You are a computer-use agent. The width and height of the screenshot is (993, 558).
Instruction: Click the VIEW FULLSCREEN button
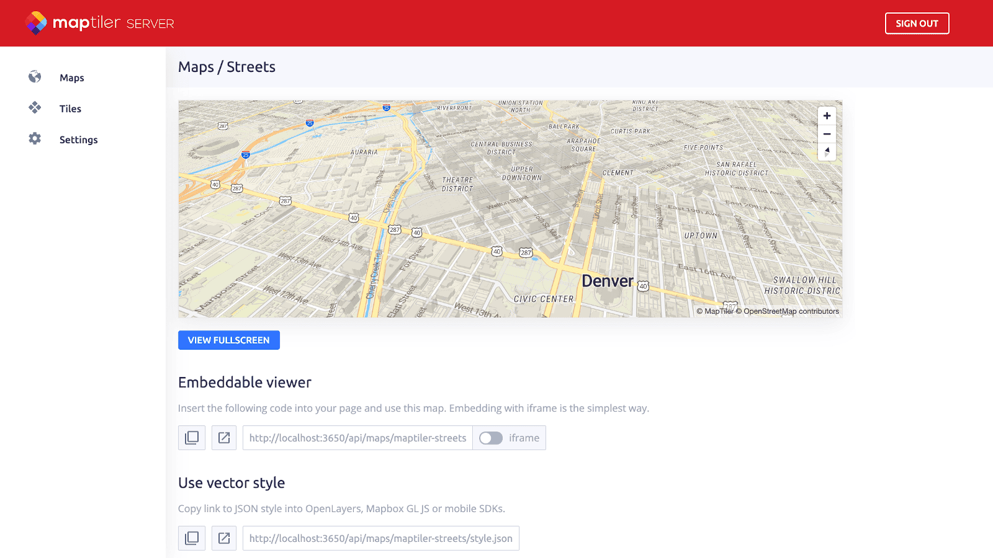(228, 340)
